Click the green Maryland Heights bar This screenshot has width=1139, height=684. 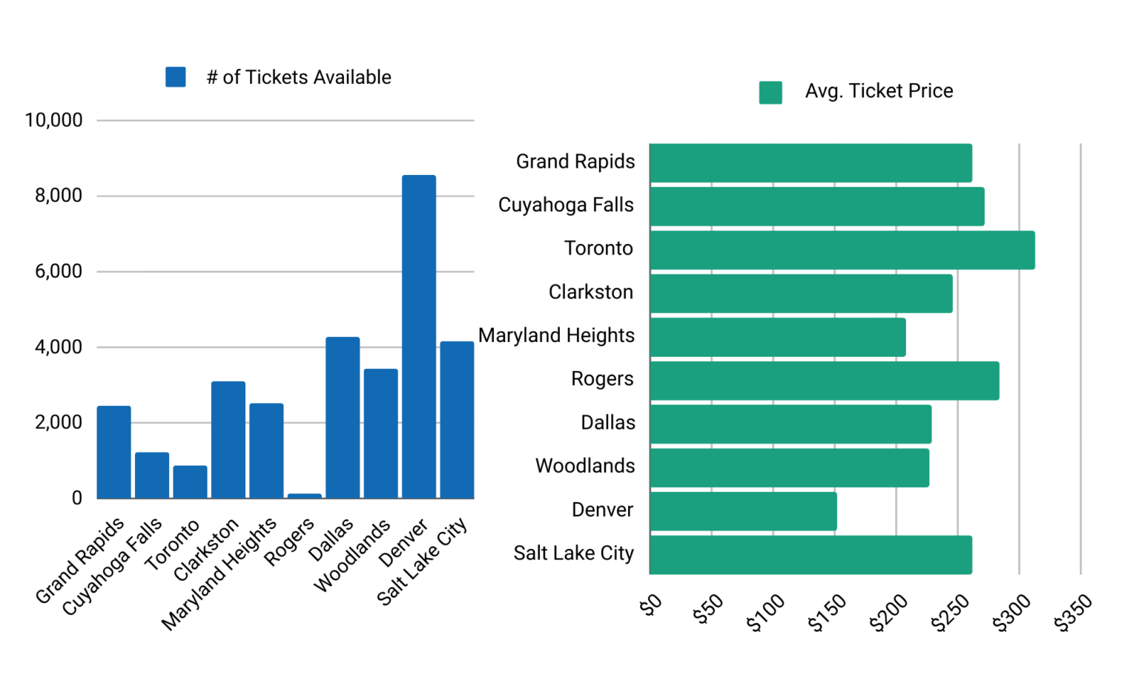[777, 337]
